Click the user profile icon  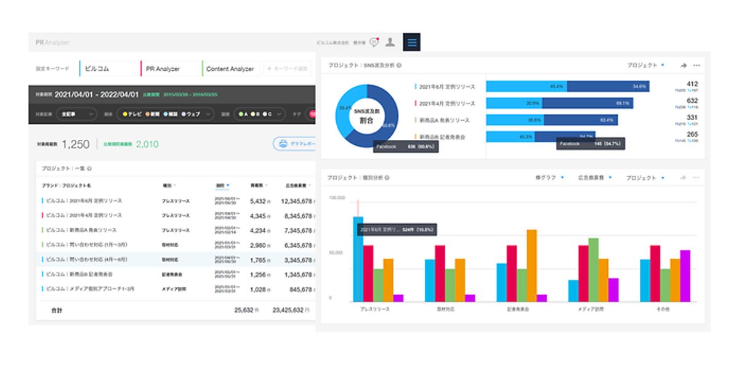coord(390,42)
